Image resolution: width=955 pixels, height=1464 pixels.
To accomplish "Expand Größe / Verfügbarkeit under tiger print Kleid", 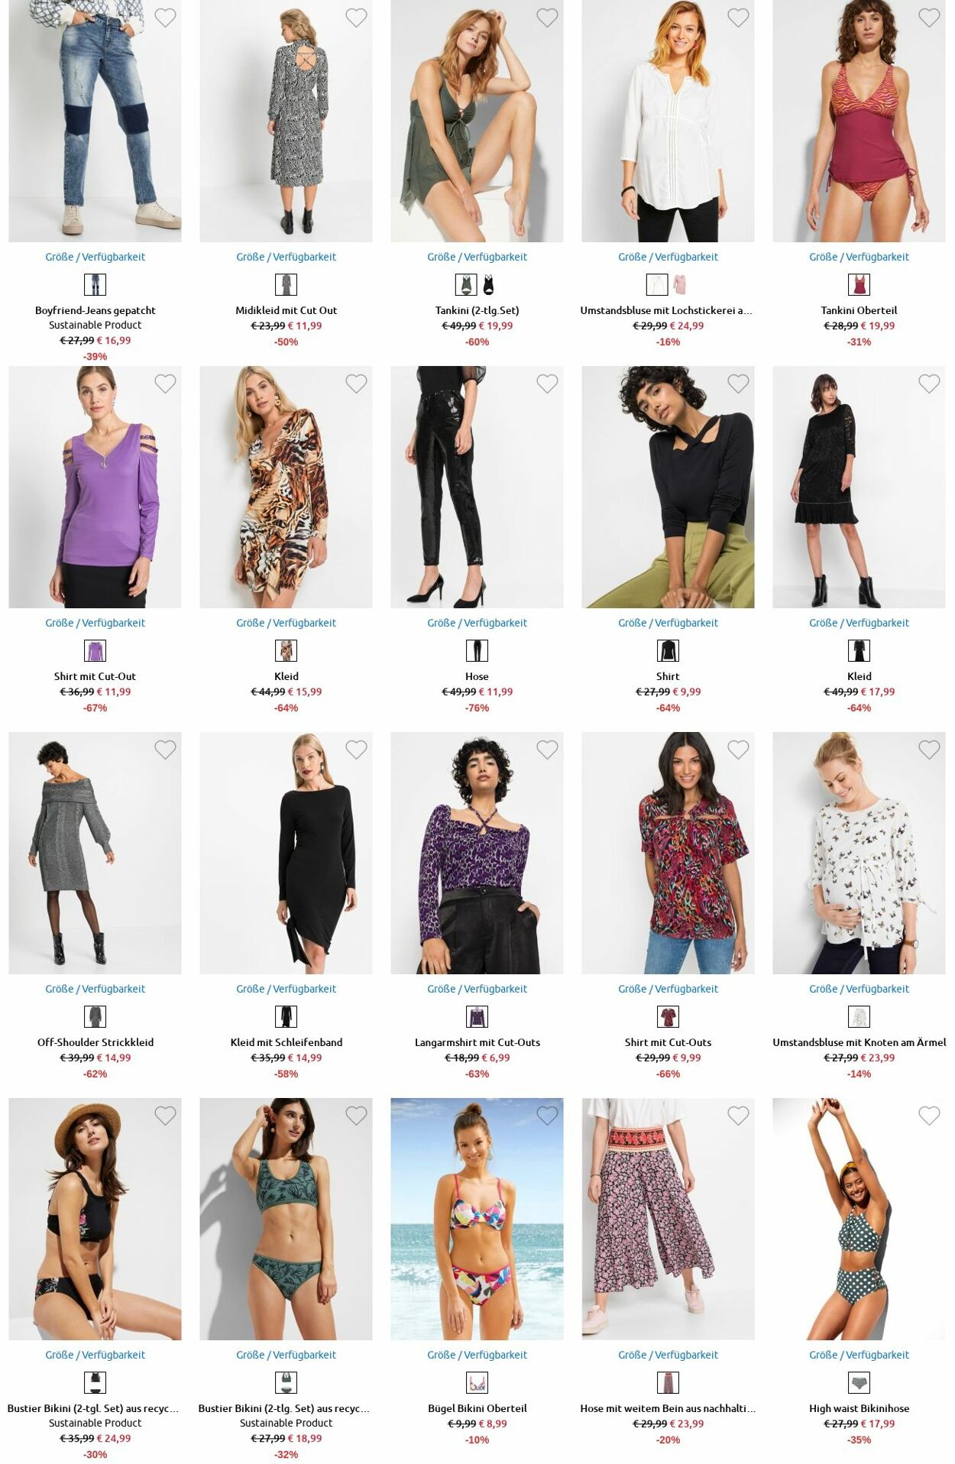I will tap(286, 623).
